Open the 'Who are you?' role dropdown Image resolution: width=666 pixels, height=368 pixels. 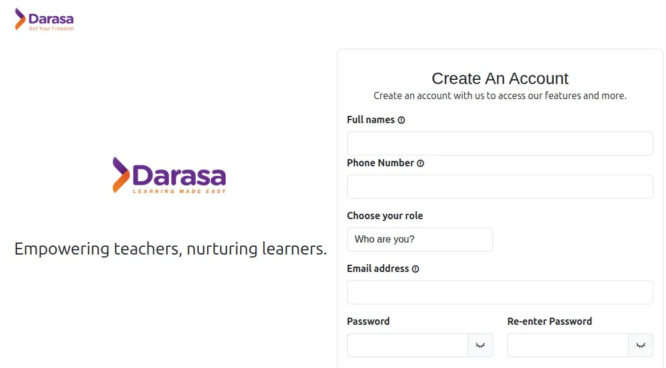(x=420, y=240)
